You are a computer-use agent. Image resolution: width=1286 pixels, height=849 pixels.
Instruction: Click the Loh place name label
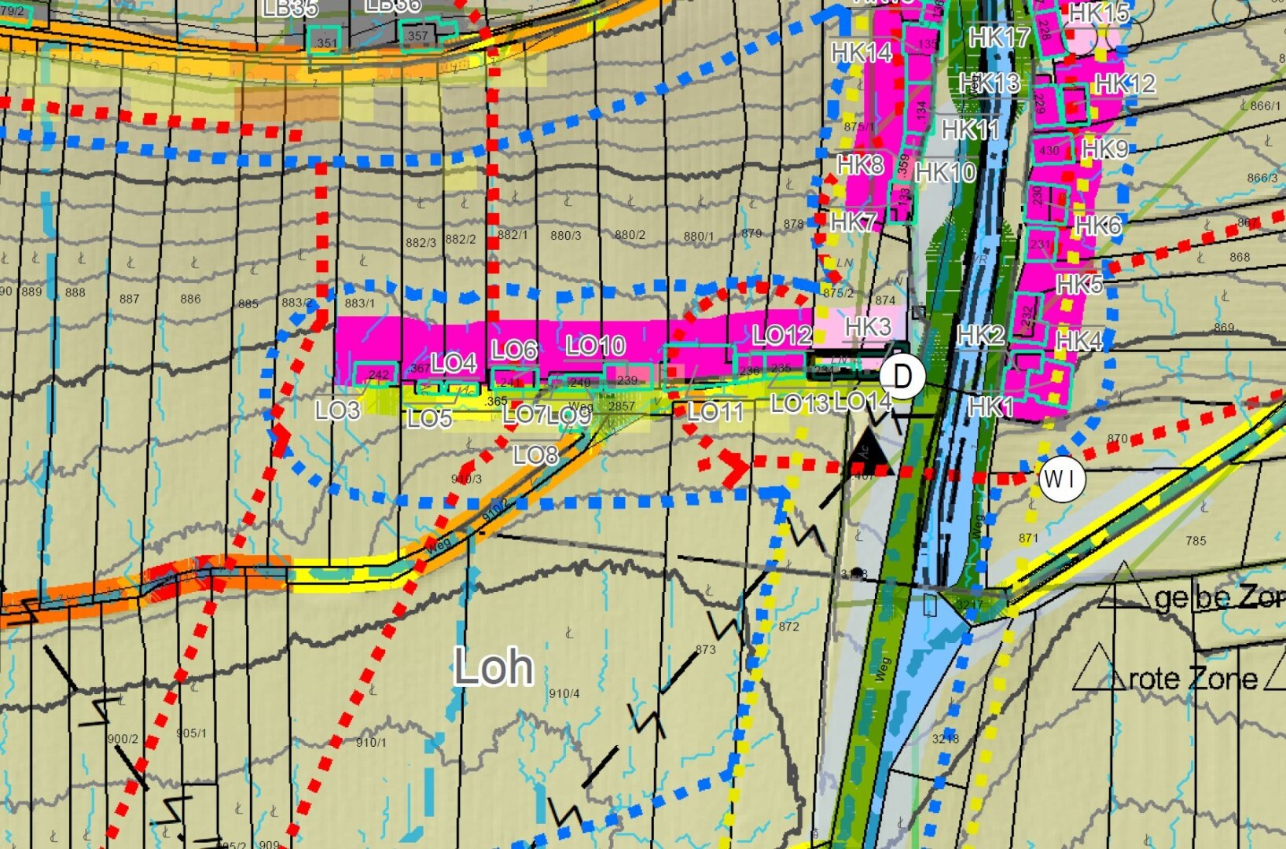(494, 667)
